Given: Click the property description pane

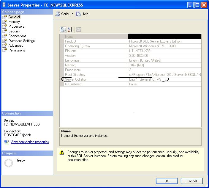Looking at the screenshot, I should pyautogui.click(x=130, y=137).
